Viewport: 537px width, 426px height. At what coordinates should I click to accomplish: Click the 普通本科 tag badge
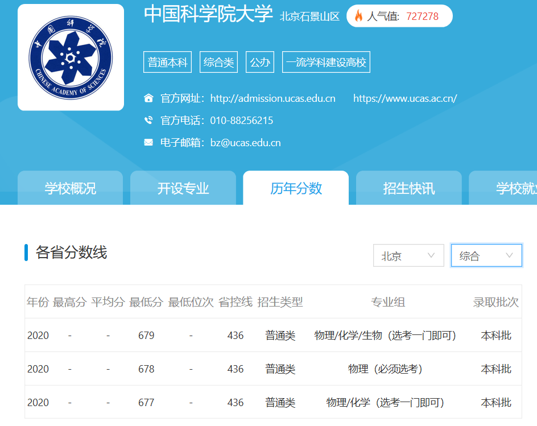pos(167,61)
